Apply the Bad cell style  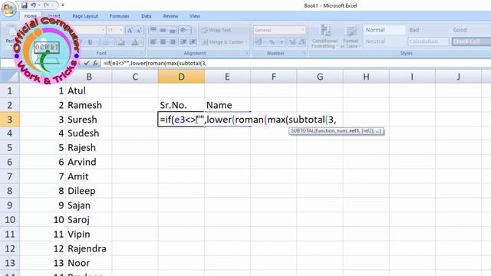tap(428, 30)
